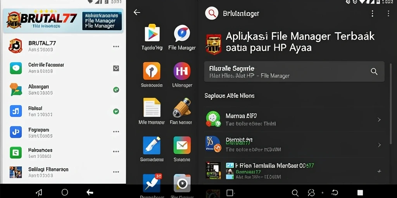
Task: Open the far-right vertical dots overflow menu
Action: pos(388,14)
